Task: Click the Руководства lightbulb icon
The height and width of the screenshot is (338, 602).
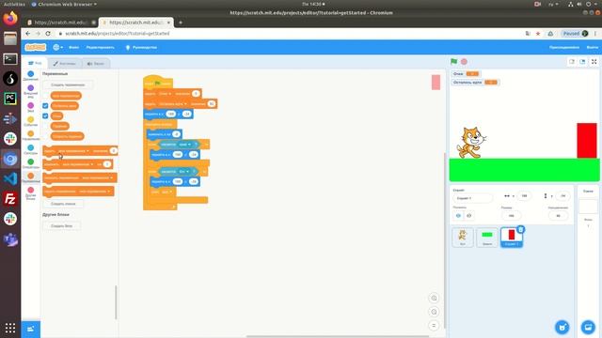Action: point(128,47)
